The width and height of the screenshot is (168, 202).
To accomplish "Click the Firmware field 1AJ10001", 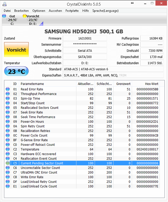I will [85, 38].
